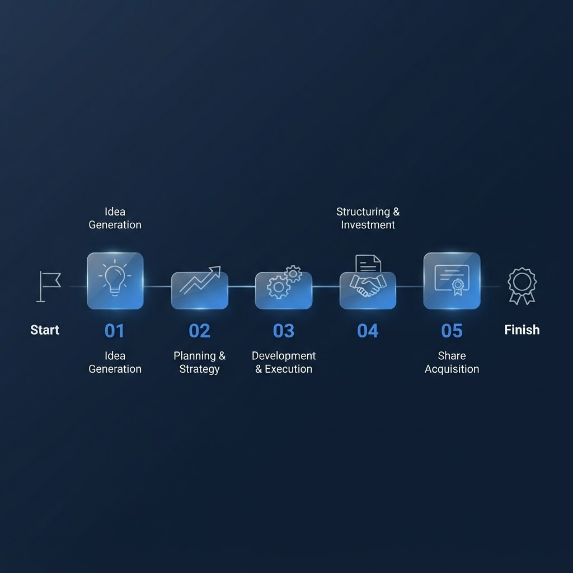Screen dimensions: 573x573
Task: Choose step number 04
Action: click(368, 331)
